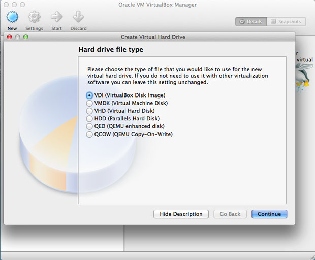Click Continue to proceed
The image size is (315, 260).
269,214
